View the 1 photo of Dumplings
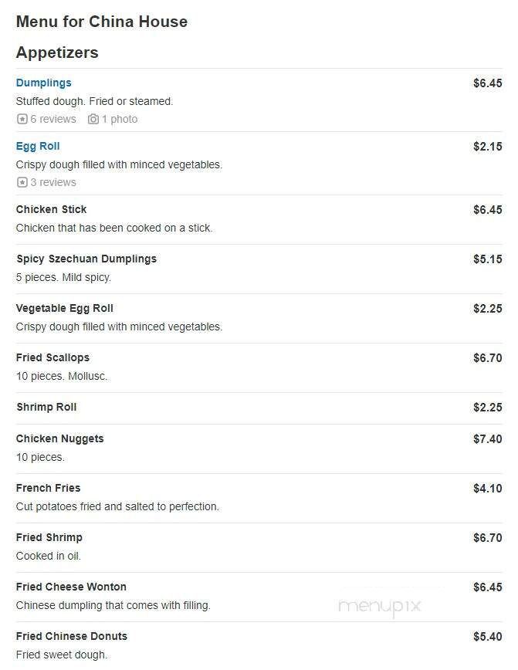This screenshot has width=518, height=670. tap(120, 119)
